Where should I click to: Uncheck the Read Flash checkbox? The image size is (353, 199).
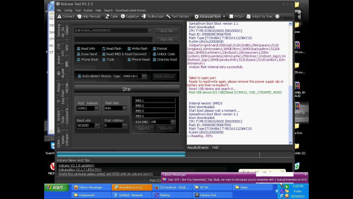click(104, 49)
